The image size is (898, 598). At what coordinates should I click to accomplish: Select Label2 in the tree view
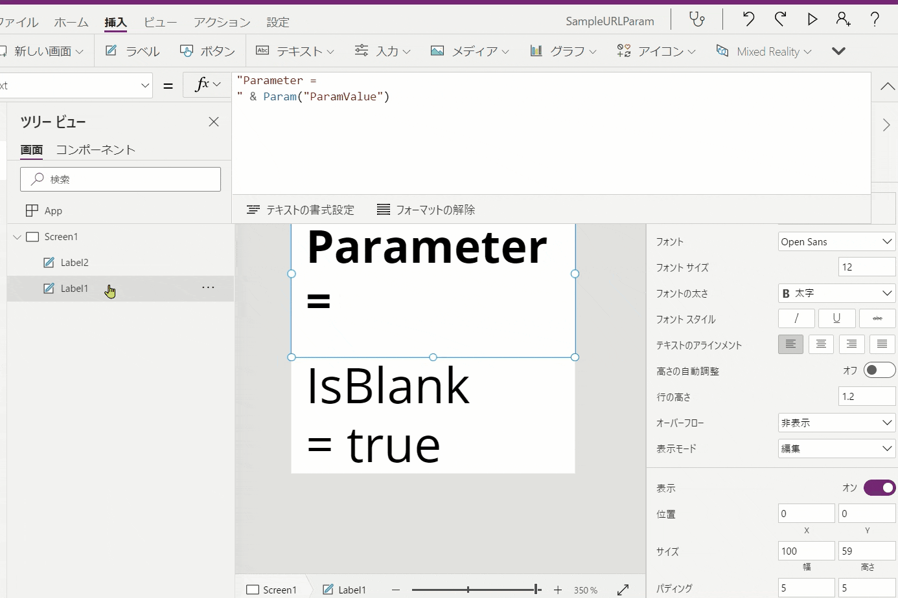point(75,262)
